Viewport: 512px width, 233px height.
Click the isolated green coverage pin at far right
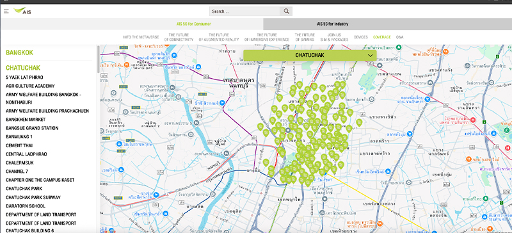(359, 123)
